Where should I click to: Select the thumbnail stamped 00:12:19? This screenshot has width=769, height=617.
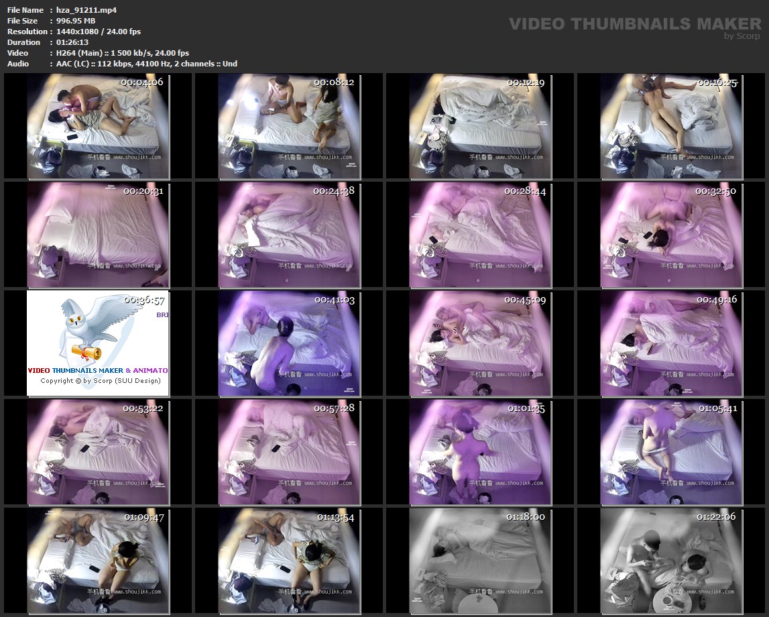[480, 127]
